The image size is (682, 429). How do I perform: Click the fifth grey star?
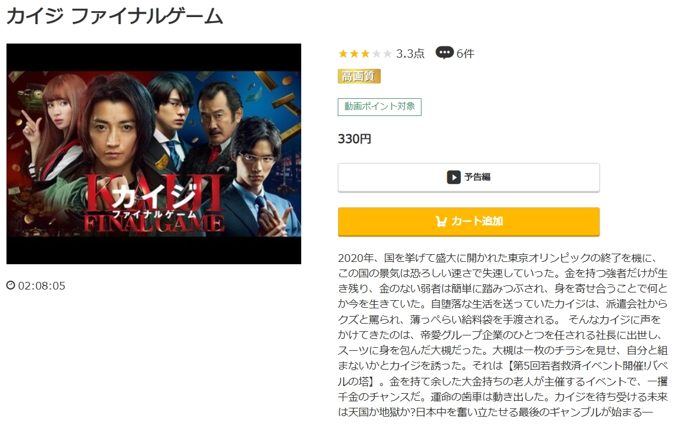(x=387, y=54)
